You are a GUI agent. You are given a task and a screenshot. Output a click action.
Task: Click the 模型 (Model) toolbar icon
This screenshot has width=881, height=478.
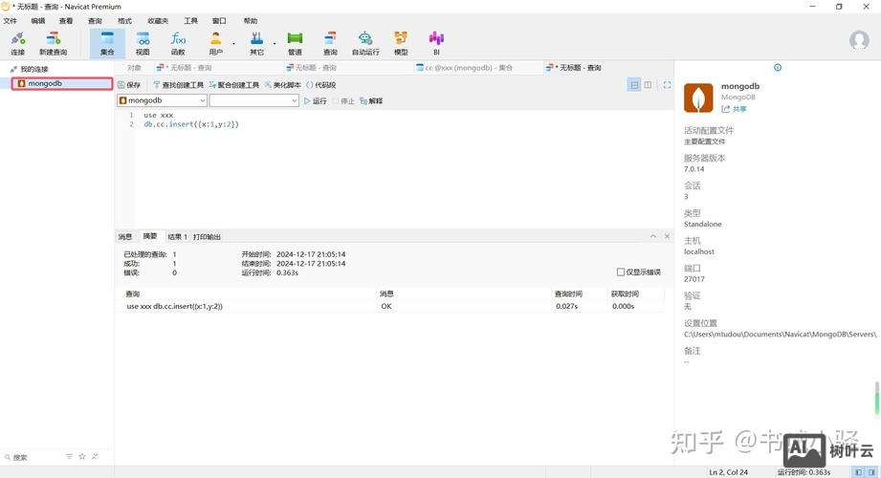(401, 43)
